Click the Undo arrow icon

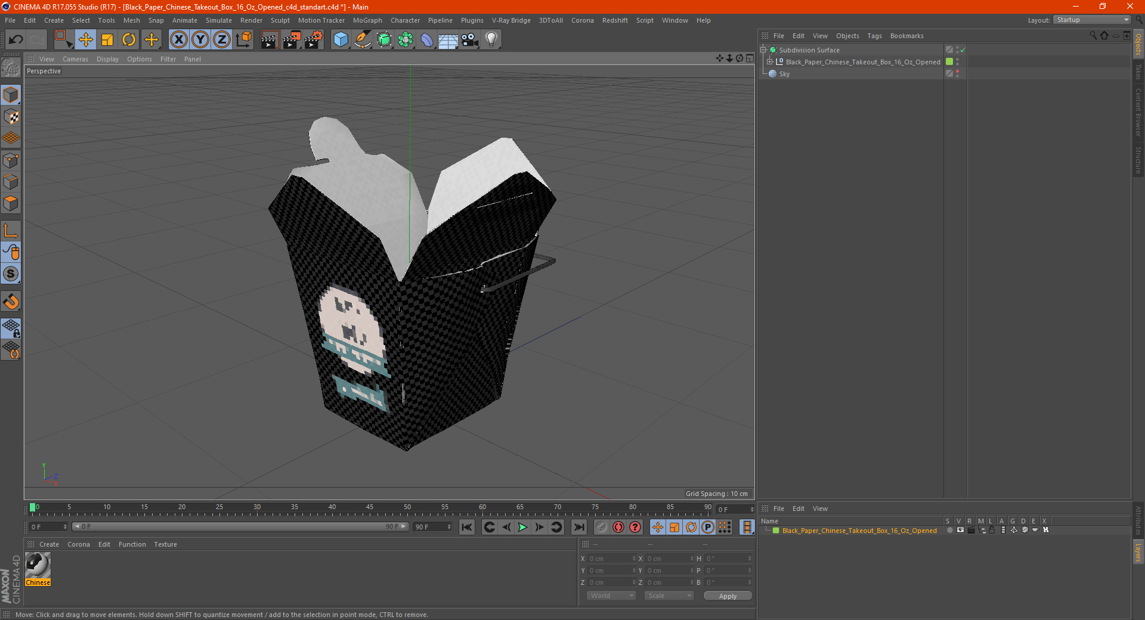coord(16,40)
